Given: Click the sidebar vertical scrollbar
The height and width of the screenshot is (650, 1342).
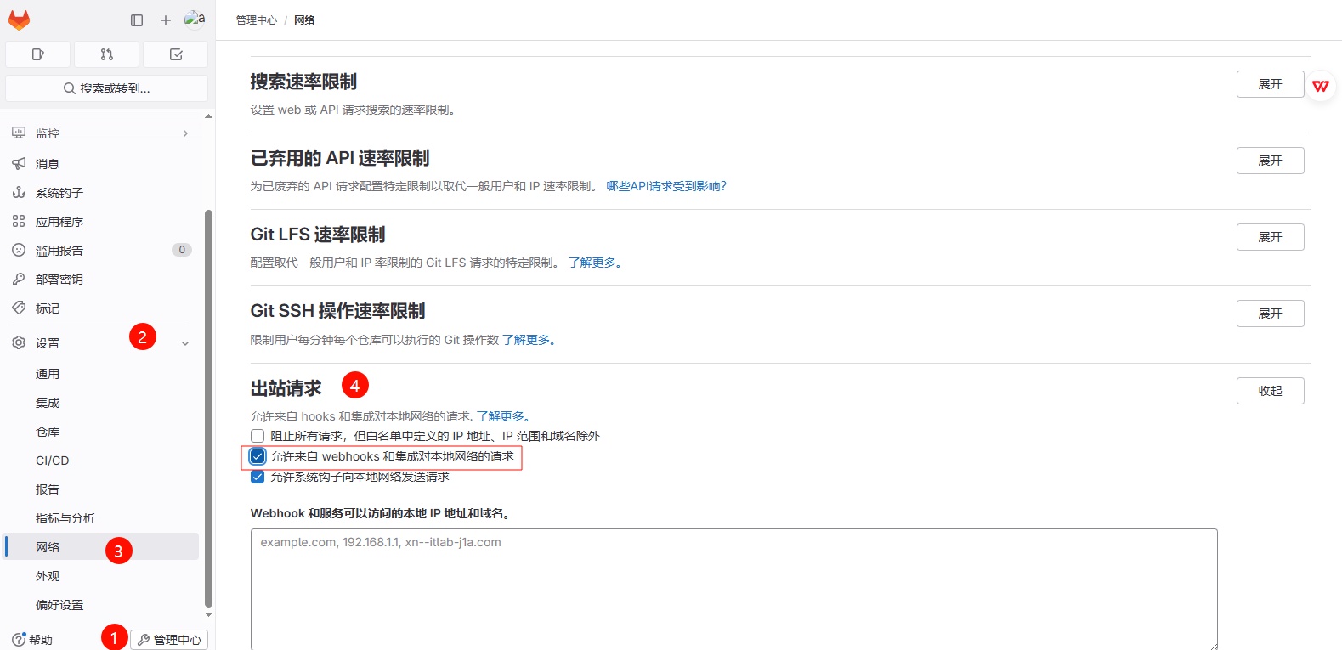Looking at the screenshot, I should coord(208,408).
